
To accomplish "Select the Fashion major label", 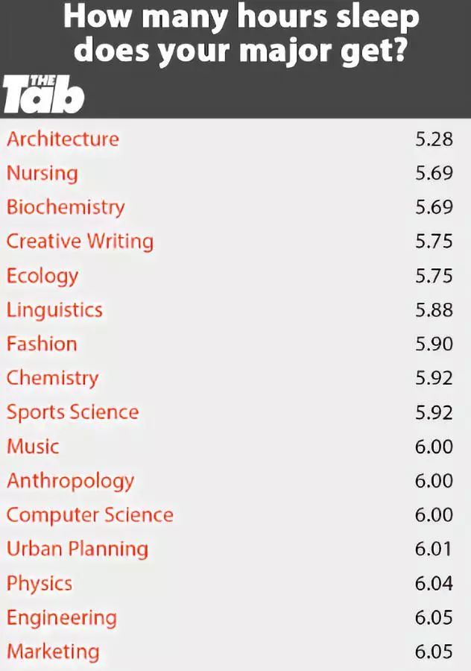I will (42, 344).
